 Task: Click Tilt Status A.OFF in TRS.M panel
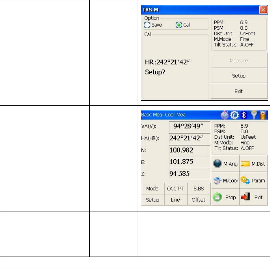click(x=234, y=45)
